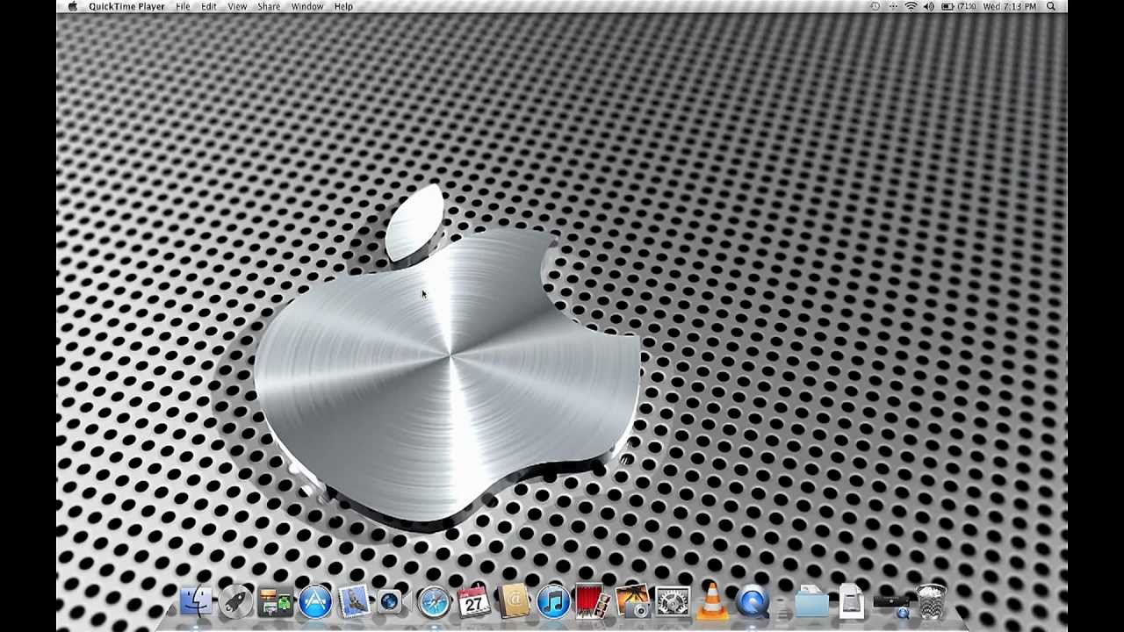Click the Time Machine menu bar icon
The image size is (1124, 632).
875,6
